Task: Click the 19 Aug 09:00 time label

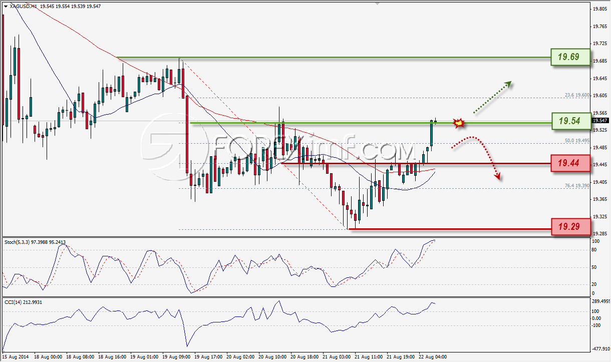Action: (177, 357)
